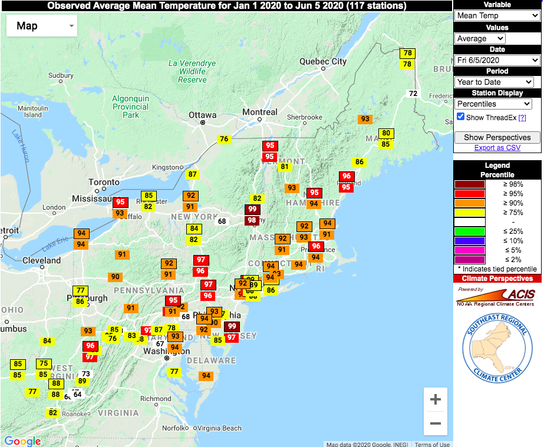
Task: Click the Export as CSV link
Action: [x=497, y=147]
